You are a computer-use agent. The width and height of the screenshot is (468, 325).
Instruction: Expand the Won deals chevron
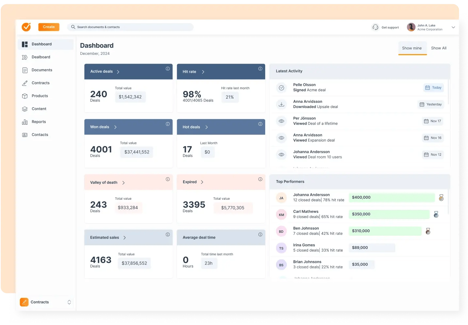point(115,127)
